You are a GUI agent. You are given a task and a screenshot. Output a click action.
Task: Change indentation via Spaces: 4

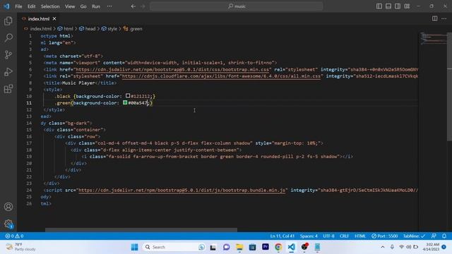[x=309, y=236]
